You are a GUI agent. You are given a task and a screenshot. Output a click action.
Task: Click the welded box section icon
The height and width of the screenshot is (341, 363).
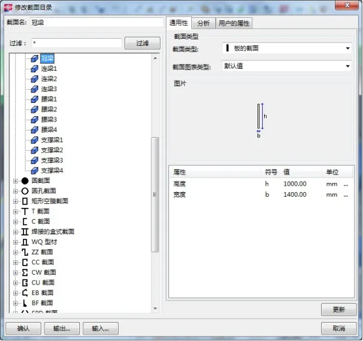click(x=25, y=232)
